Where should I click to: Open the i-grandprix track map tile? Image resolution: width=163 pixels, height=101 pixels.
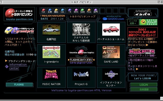coord(51,55)
